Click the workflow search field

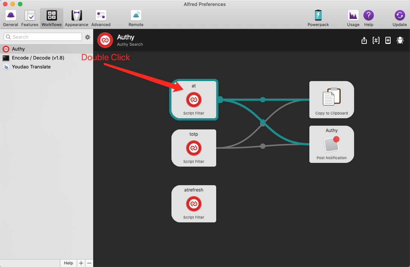pyautogui.click(x=43, y=37)
